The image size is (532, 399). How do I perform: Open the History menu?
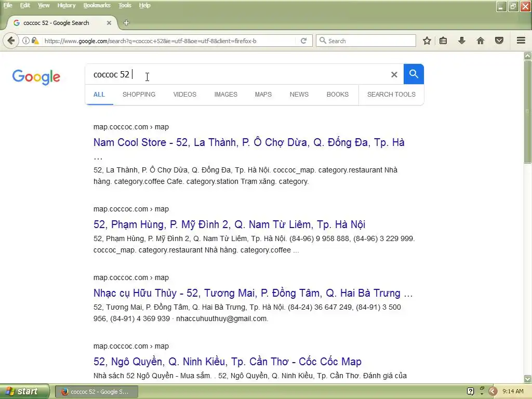(66, 5)
